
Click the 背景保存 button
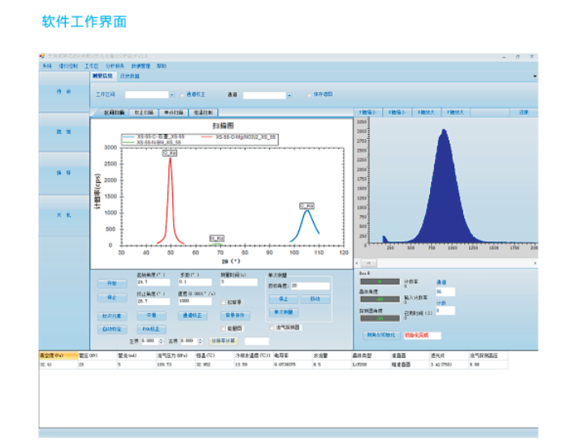coord(235,315)
